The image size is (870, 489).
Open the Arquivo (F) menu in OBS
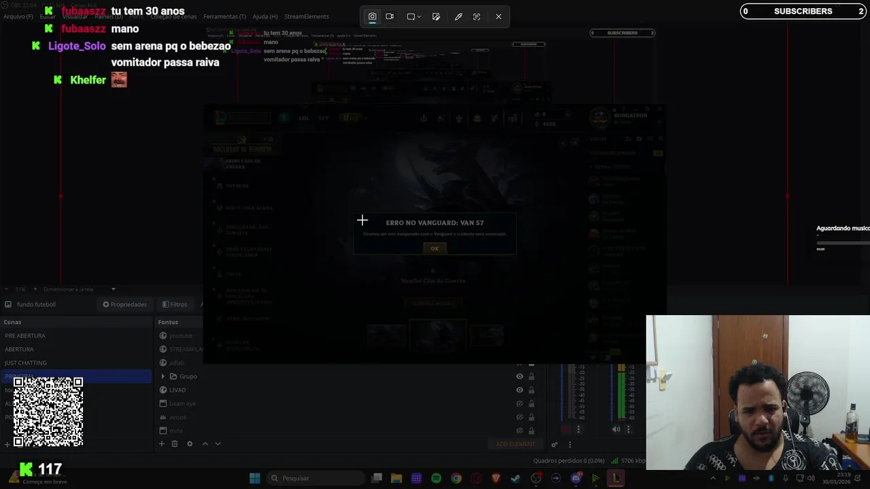18,16
